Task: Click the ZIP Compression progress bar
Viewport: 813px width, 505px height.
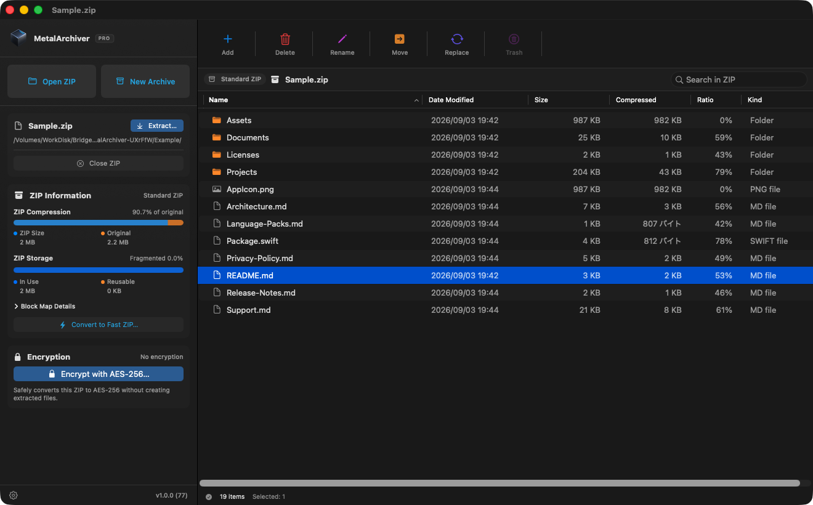Action: [99, 222]
